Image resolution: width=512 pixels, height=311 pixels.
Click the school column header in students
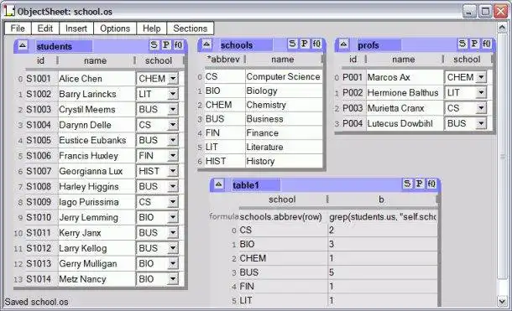(x=159, y=60)
